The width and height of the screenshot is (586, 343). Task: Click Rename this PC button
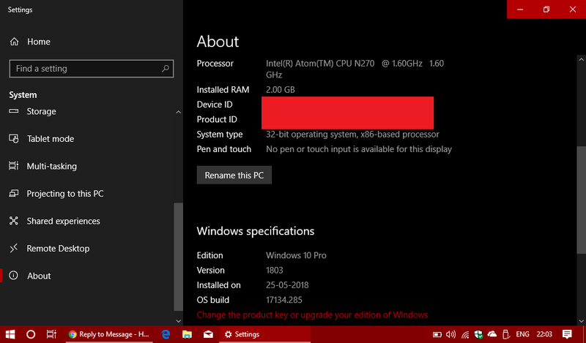point(234,175)
